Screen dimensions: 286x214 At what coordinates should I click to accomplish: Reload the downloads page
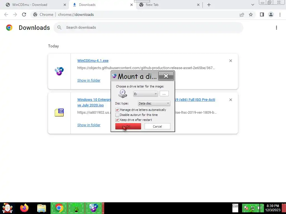[x=24, y=14]
